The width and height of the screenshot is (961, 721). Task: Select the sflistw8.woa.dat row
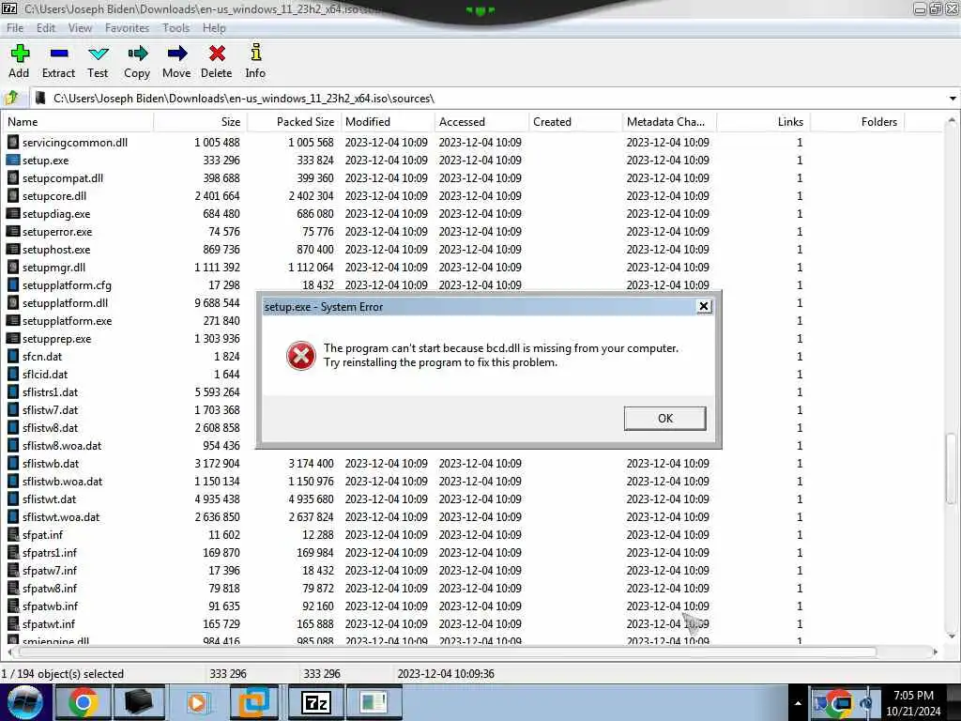129,446
